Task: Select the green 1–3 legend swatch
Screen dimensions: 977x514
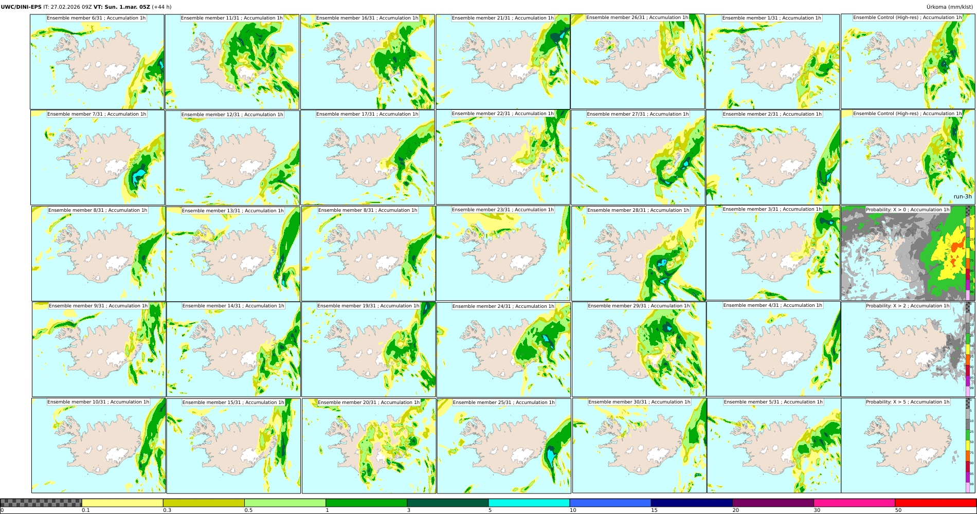Action: pos(366,503)
